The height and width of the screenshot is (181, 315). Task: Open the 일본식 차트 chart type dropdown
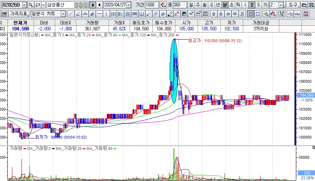[x=63, y=14]
